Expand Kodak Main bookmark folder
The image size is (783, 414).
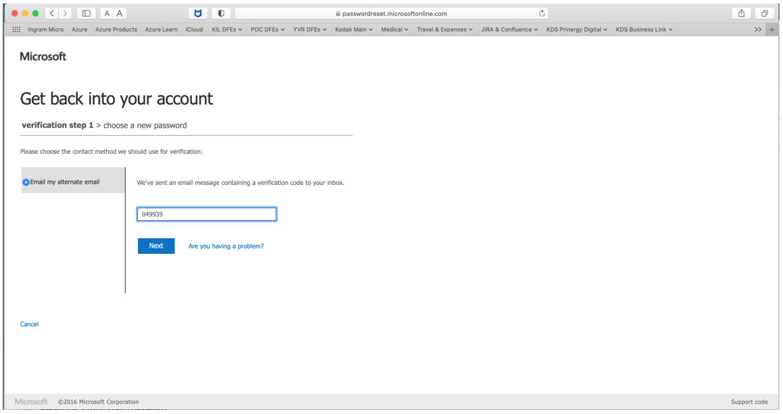coord(353,30)
